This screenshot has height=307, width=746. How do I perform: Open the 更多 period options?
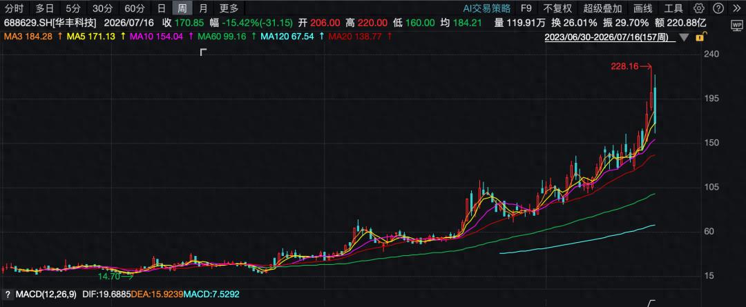point(229,8)
